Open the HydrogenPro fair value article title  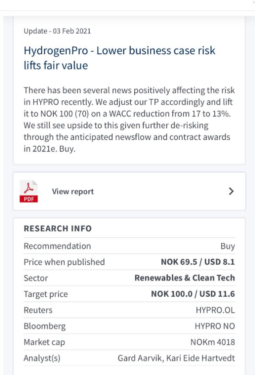[119, 58]
